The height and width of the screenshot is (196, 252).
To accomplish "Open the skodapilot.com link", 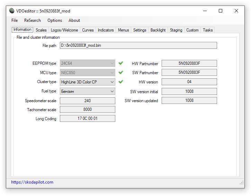I will 32,182.
